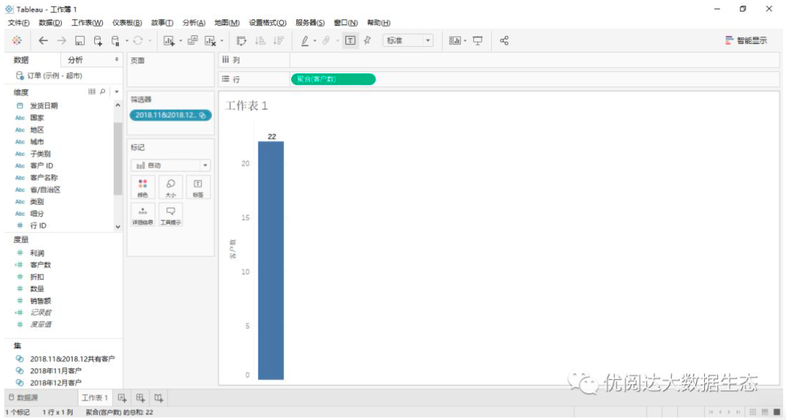The height and width of the screenshot is (420, 786).
Task: Click the search icon in dimensions pane
Action: pyautogui.click(x=103, y=92)
